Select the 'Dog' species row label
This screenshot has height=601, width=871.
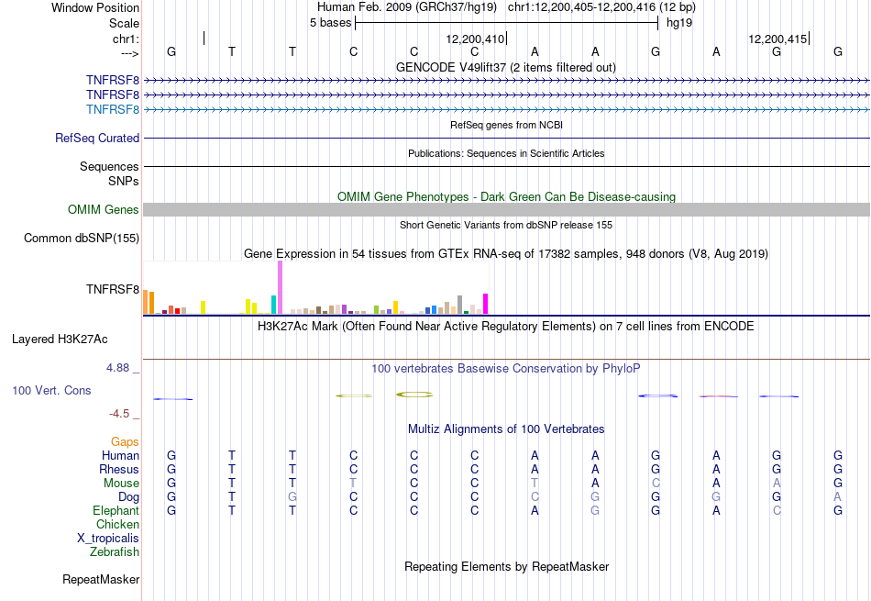coord(128,496)
